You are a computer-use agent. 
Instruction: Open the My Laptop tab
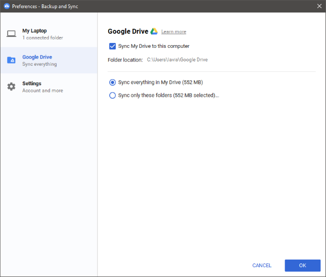click(x=34, y=31)
